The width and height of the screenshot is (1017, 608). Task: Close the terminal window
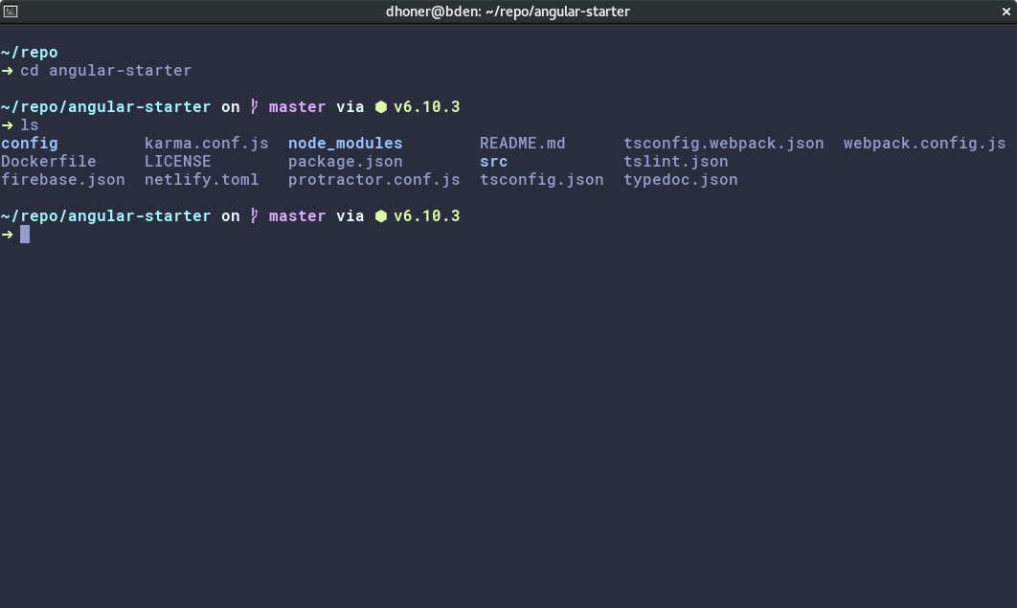pyautogui.click(x=1006, y=11)
